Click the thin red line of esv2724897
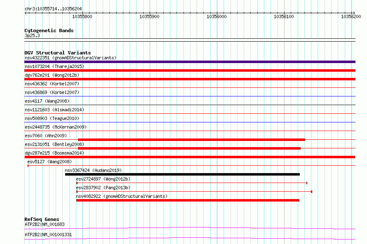Screen dimensions: 367x244 192,183
